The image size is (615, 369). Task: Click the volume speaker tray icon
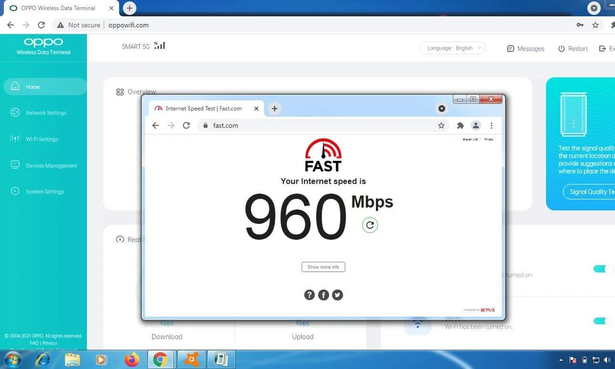pos(607,360)
